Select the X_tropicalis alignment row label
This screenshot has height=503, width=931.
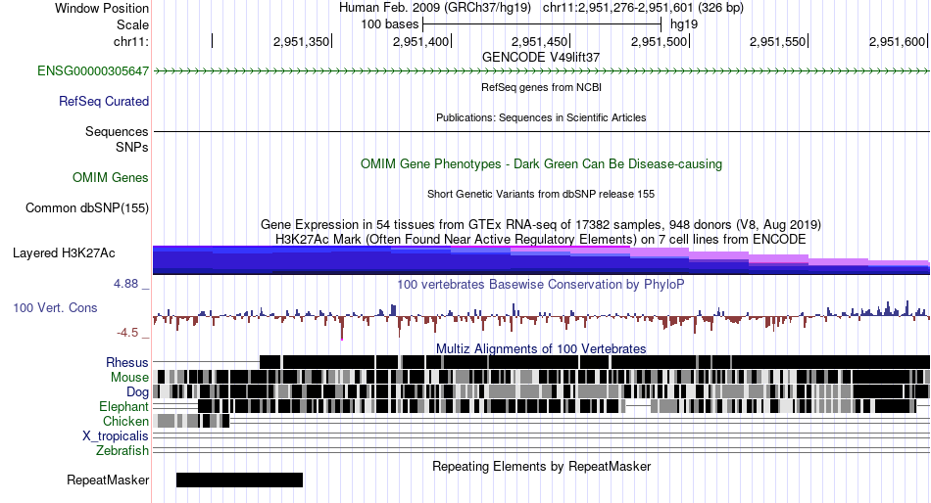click(x=116, y=436)
